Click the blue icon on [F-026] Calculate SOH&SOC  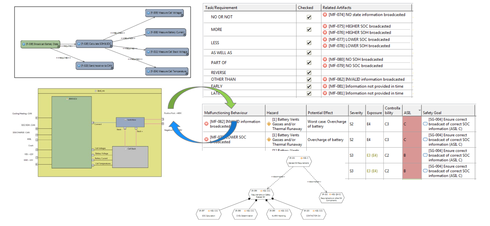tap(80, 44)
